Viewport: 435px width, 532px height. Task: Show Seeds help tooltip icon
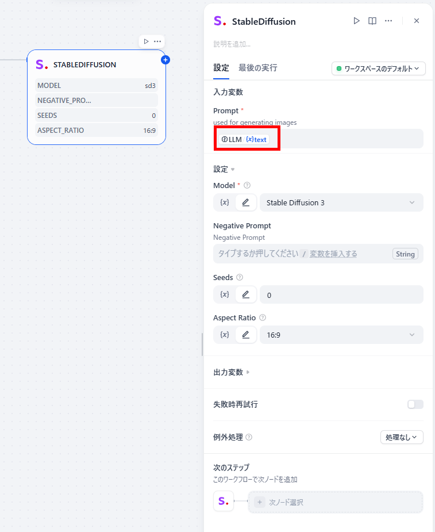tap(240, 277)
